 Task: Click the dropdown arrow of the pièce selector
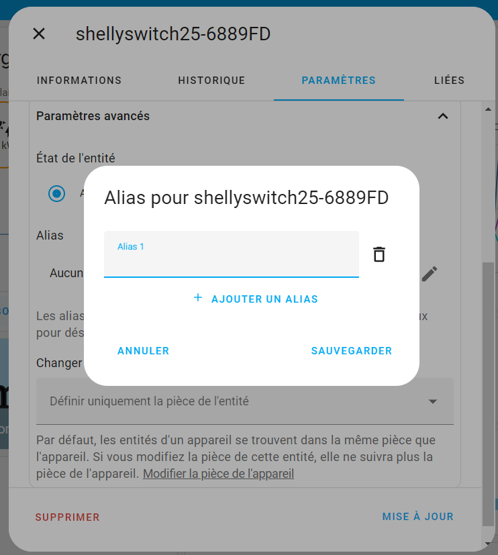432,401
